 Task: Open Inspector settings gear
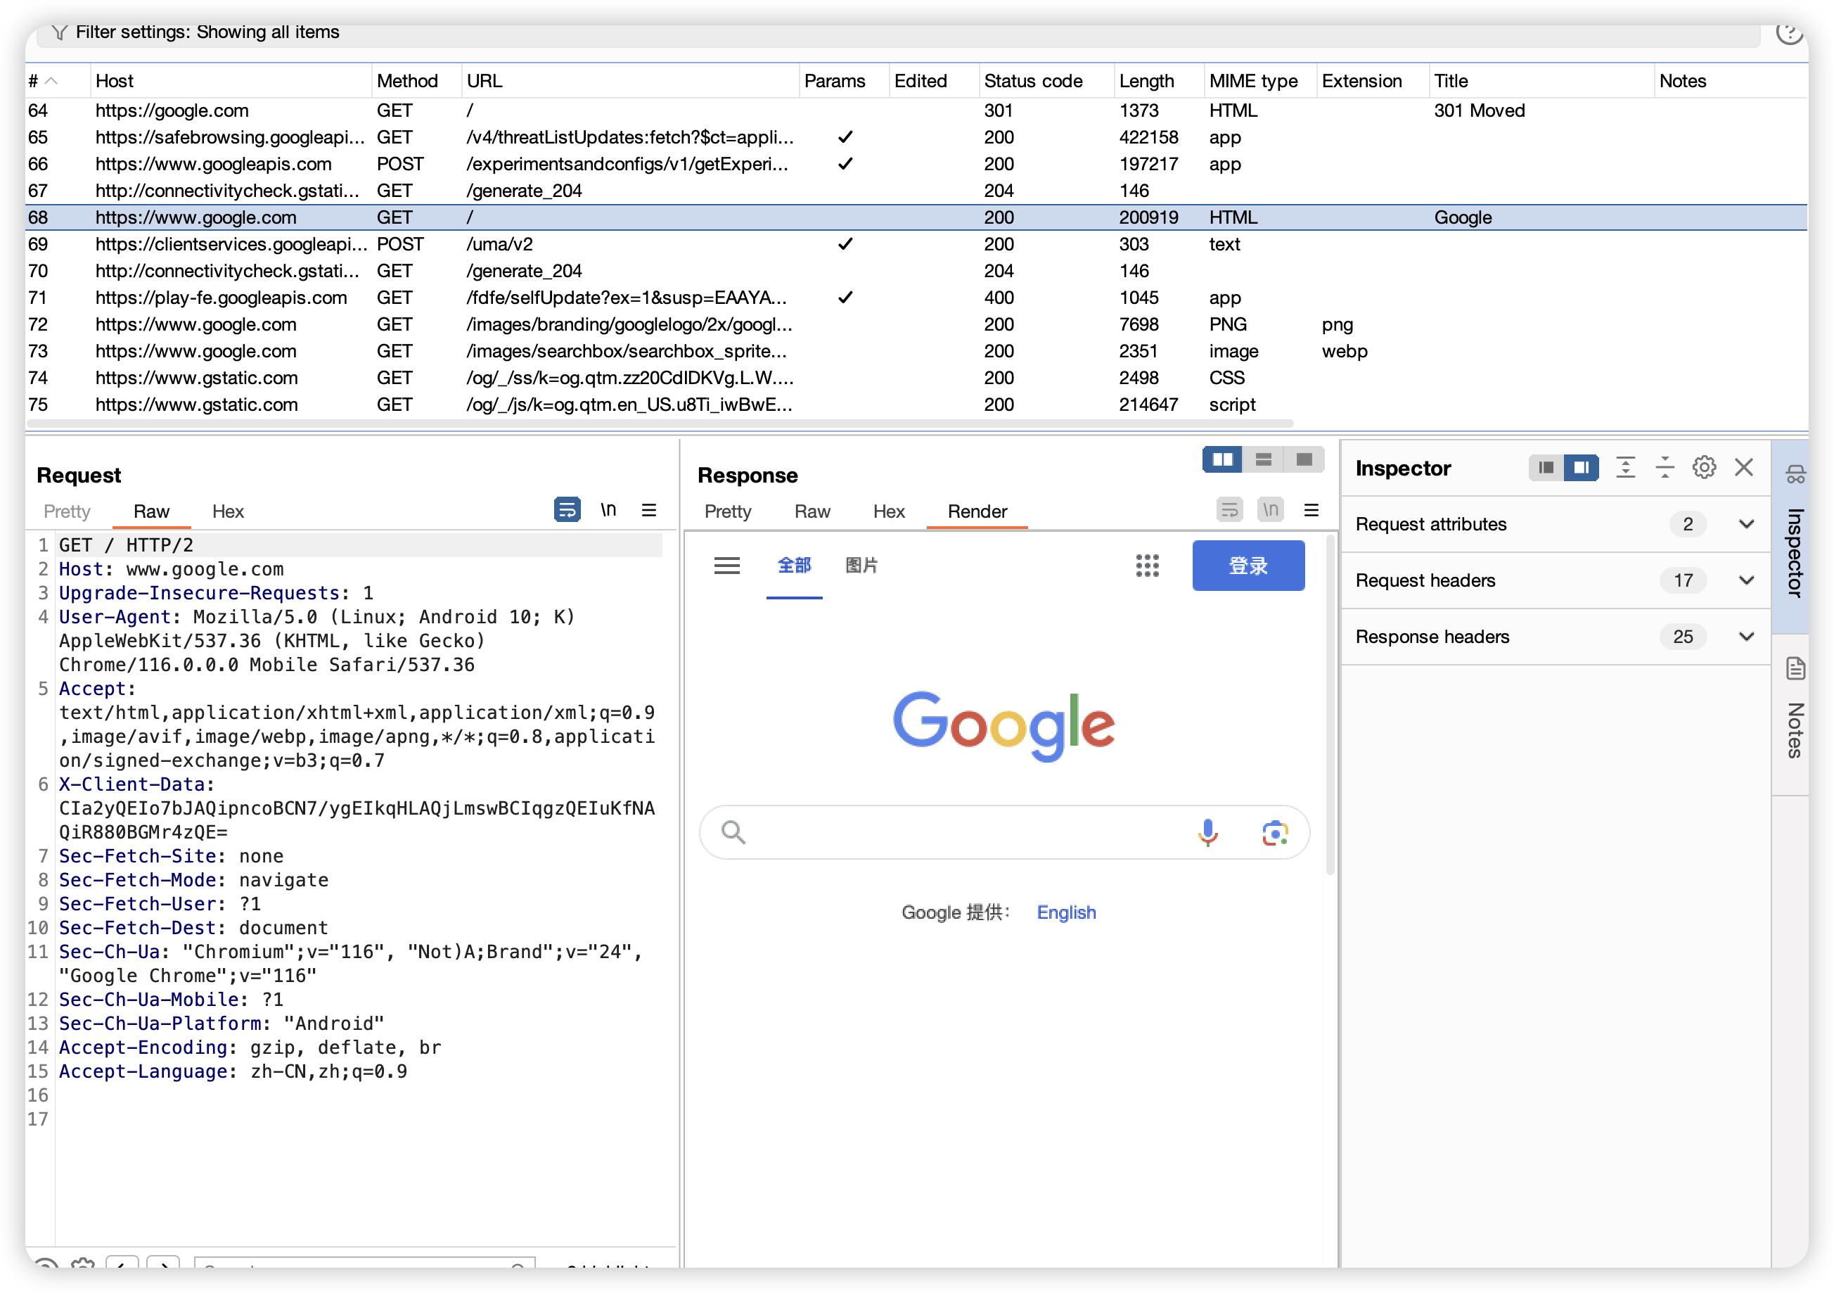pyautogui.click(x=1703, y=468)
